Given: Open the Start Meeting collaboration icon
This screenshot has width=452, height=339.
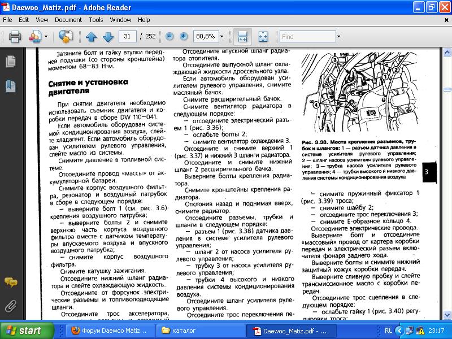Looking at the screenshot, I should (36, 37).
